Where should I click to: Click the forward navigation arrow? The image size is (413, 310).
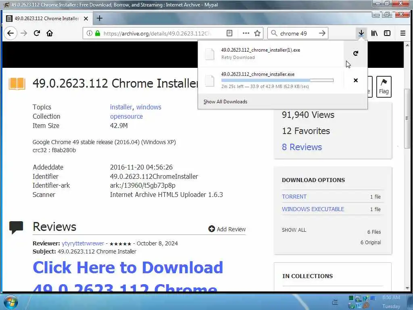coord(24,33)
